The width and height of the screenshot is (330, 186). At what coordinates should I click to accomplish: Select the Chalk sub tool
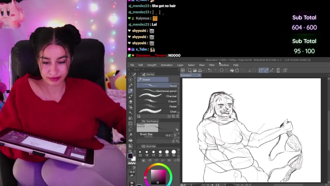coord(157,112)
